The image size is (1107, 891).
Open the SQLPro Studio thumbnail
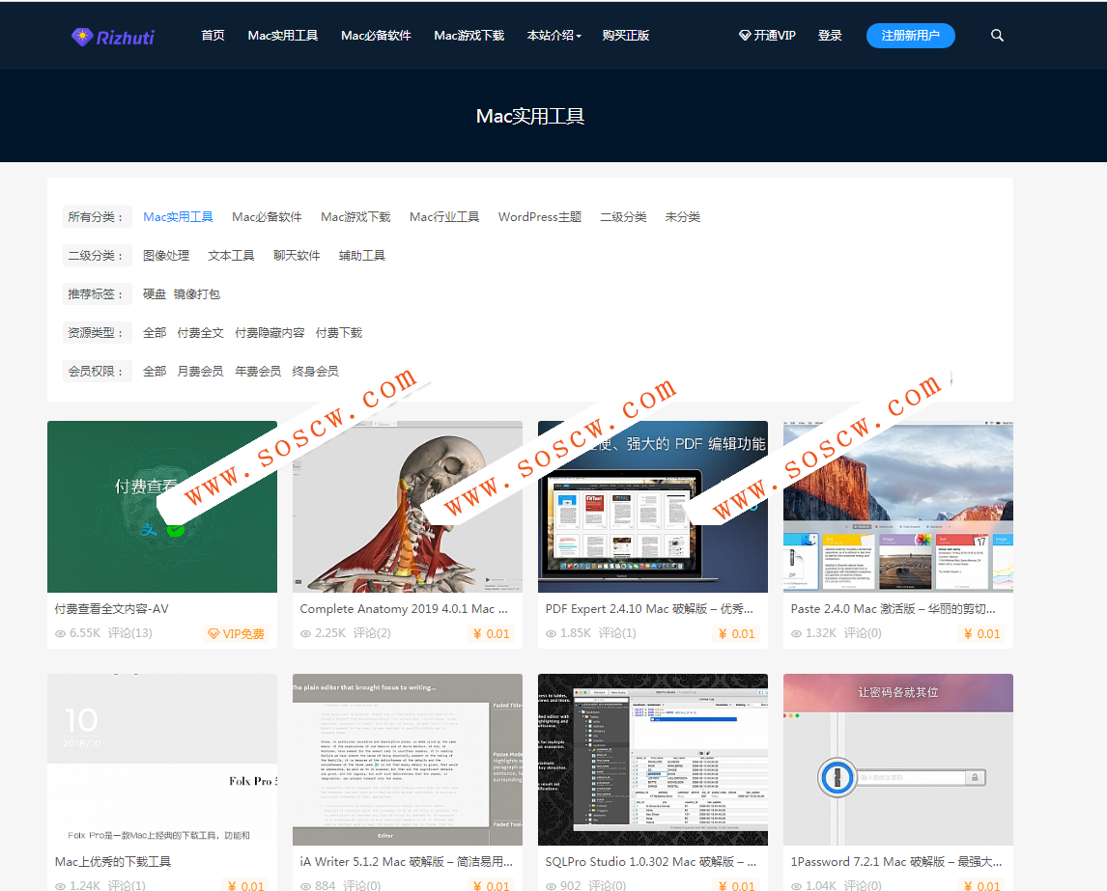(653, 759)
